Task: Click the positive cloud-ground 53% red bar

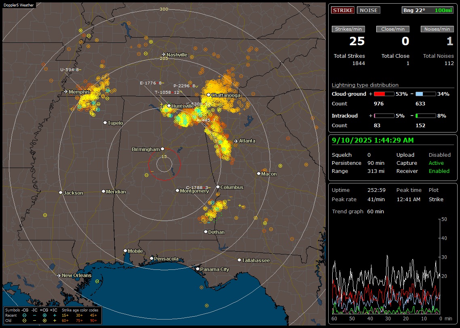Action: pos(384,94)
